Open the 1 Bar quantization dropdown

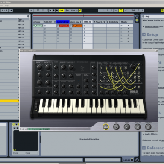(74, 10)
